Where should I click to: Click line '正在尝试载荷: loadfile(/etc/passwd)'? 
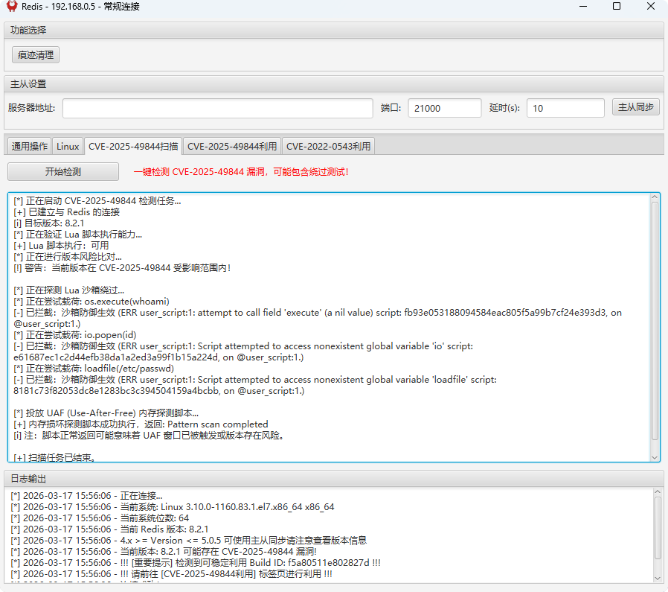94,369
